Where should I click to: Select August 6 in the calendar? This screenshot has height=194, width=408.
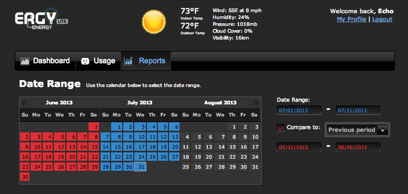[208, 137]
